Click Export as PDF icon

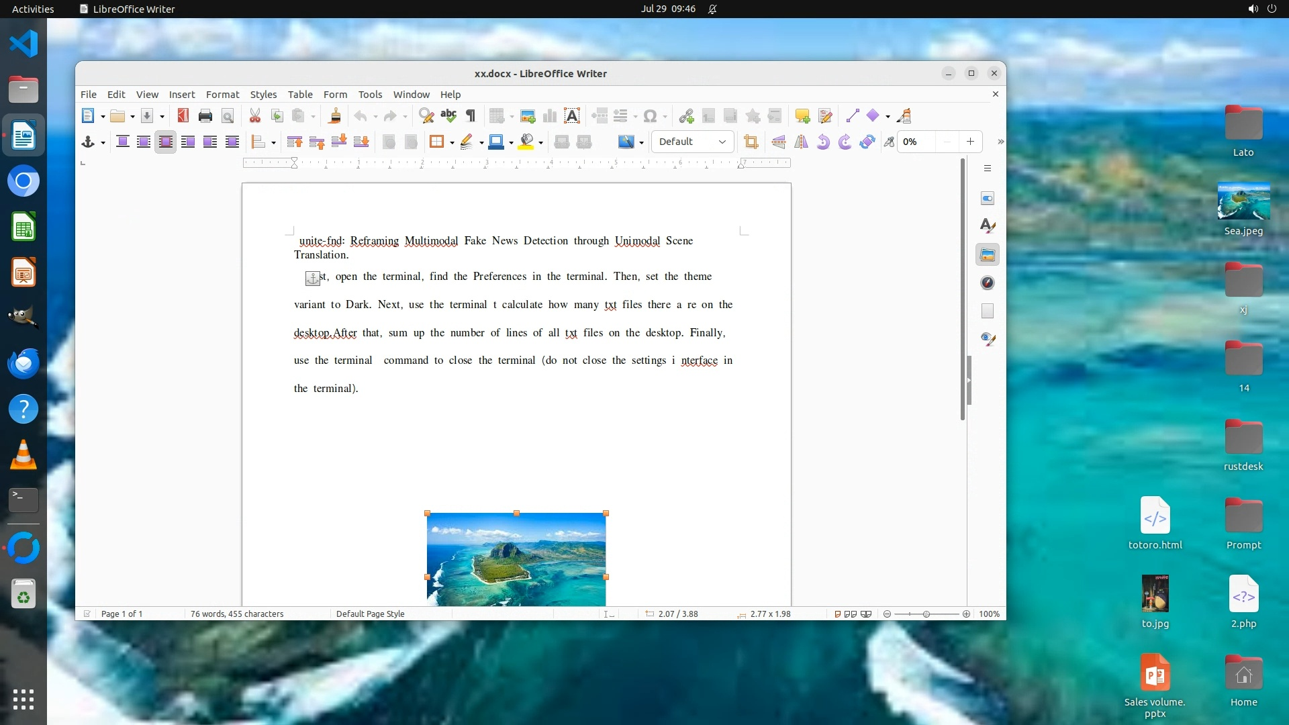click(183, 116)
